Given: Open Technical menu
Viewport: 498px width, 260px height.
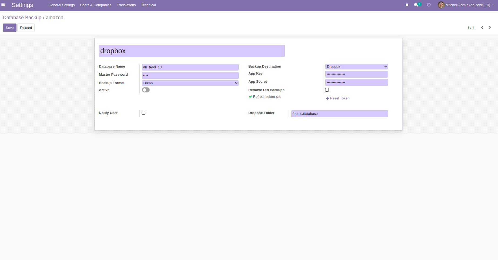Looking at the screenshot, I should point(148,5).
